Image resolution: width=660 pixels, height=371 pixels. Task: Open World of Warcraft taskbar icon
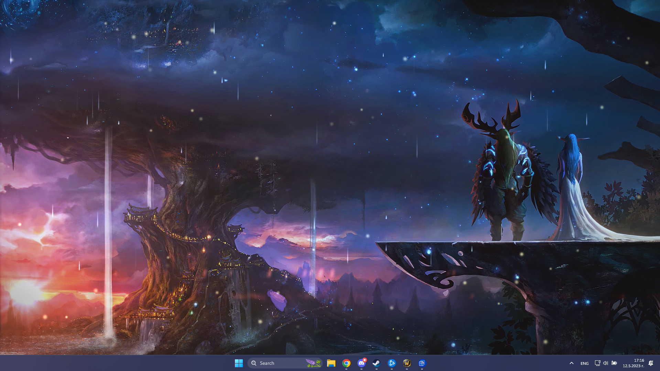point(407,363)
